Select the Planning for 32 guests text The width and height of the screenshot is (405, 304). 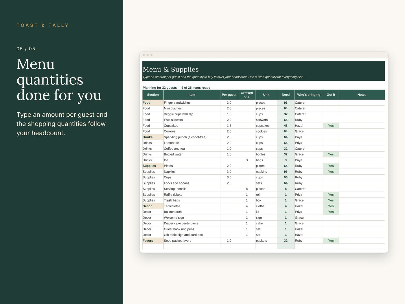tap(160, 87)
